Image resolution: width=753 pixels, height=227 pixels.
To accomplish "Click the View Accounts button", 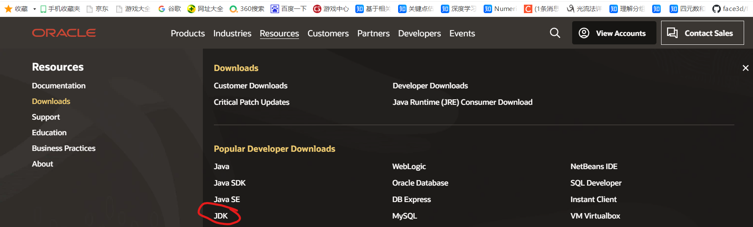I will (614, 33).
